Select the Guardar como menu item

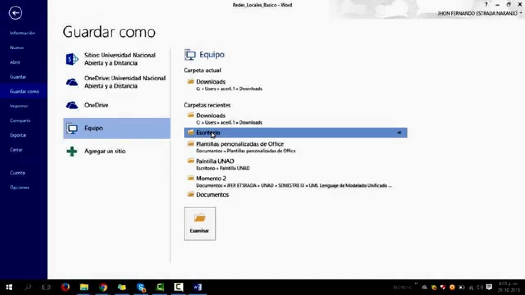click(x=23, y=91)
